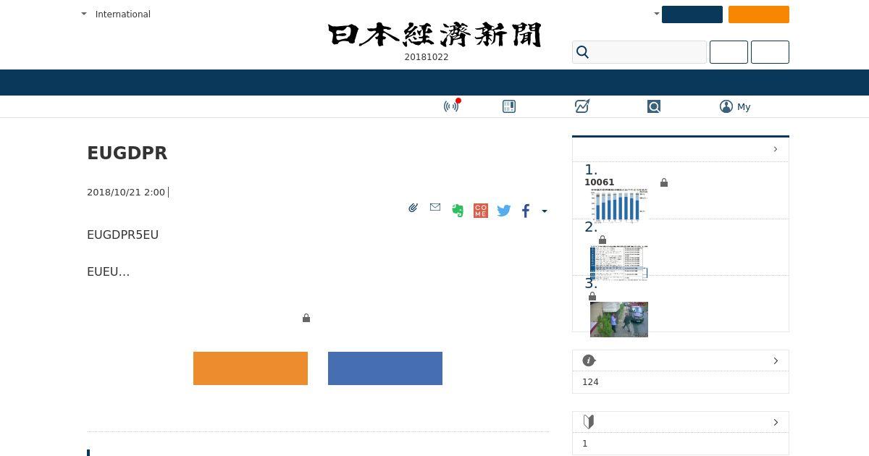Open the article search icon in the sub-navigation
This screenshot has width=869, height=456.
click(x=654, y=106)
